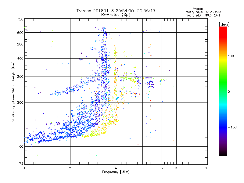Click the 'RwPretec (8p)' subtitle
244x183 pixels.
pos(116,15)
